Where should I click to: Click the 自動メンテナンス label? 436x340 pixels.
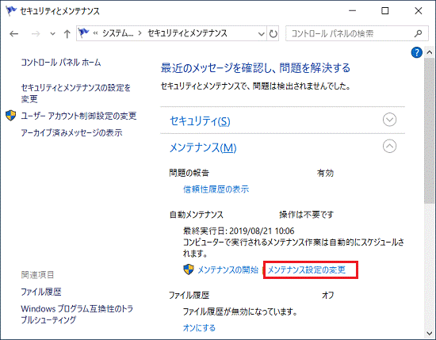click(x=197, y=215)
